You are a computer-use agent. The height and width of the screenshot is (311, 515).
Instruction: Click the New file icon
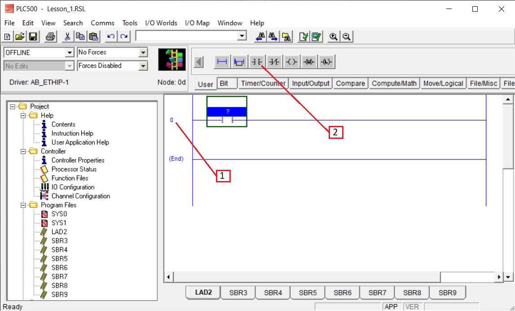(x=8, y=36)
